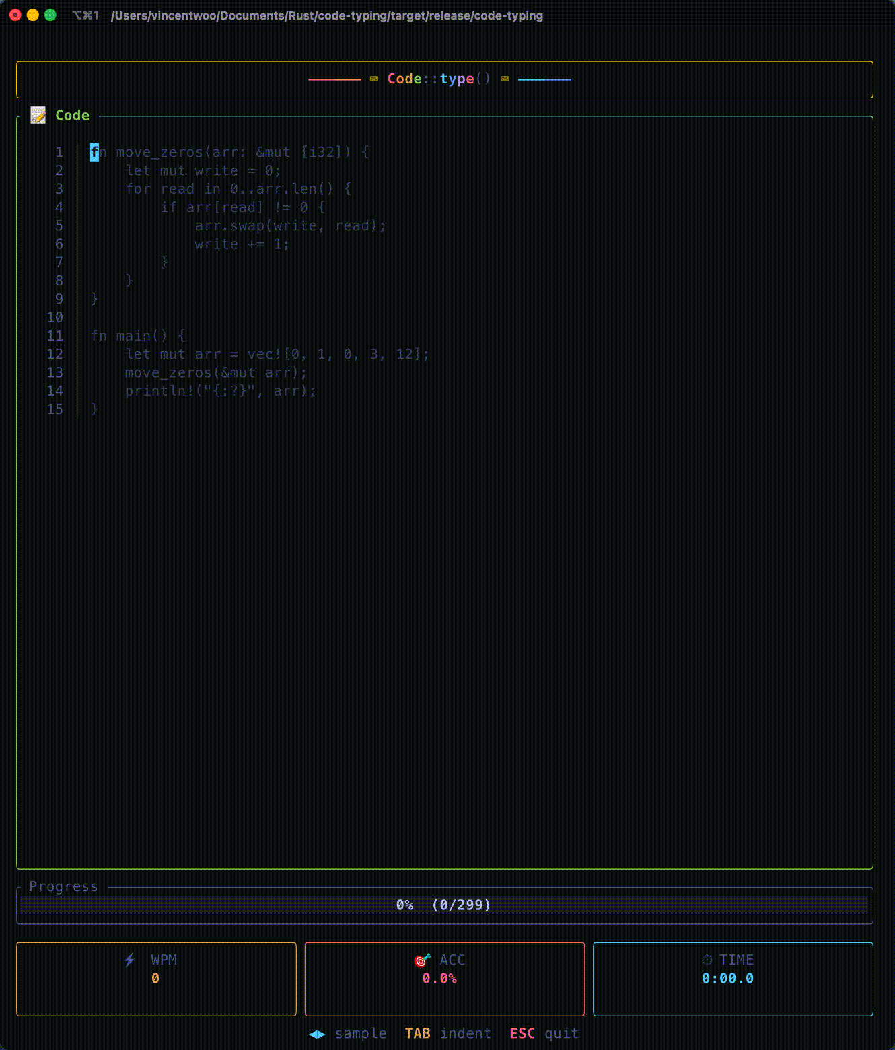This screenshot has width=895, height=1050.
Task: Click the left keyboard icon before Code::type()
Action: coord(373,79)
